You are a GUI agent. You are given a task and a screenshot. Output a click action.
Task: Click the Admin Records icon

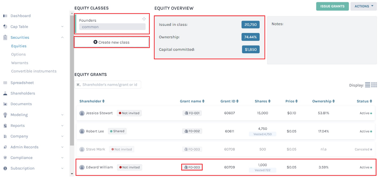5,147
